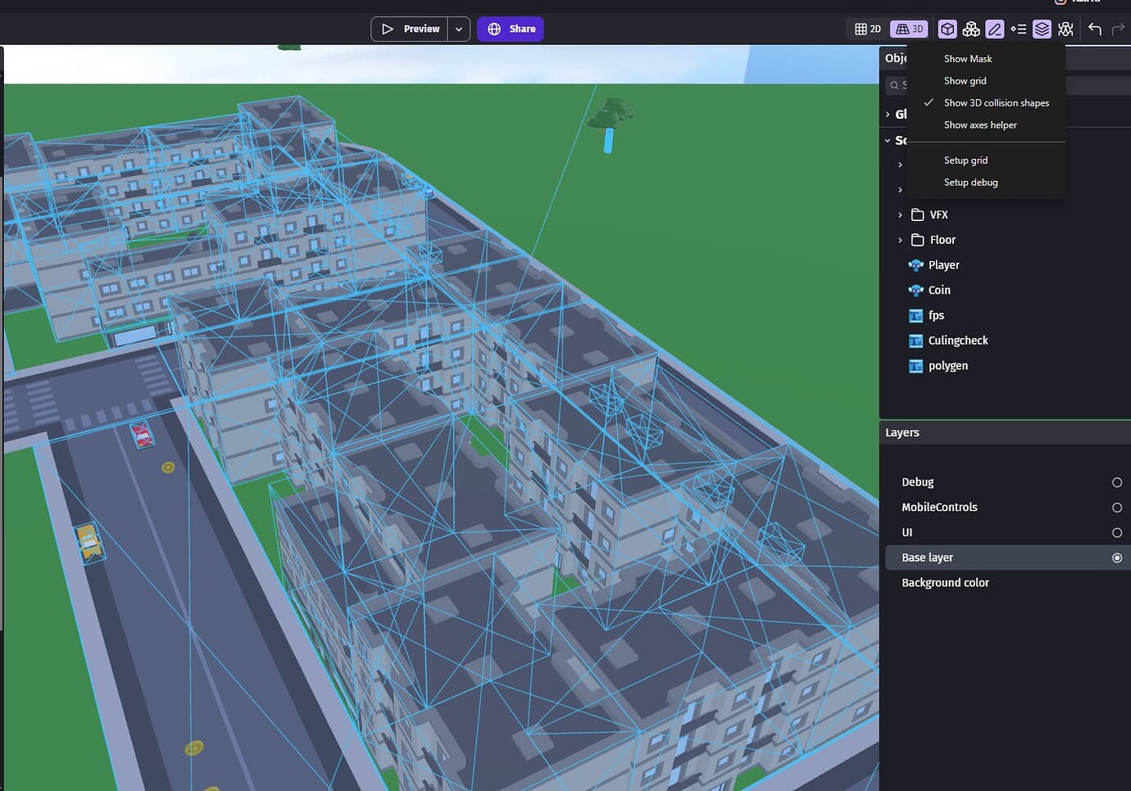The height and width of the screenshot is (791, 1131).
Task: Open the multi-cube assets icon
Action: [x=971, y=29]
